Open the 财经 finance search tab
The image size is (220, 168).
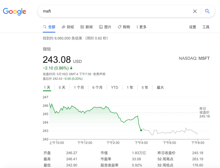point(68,27)
